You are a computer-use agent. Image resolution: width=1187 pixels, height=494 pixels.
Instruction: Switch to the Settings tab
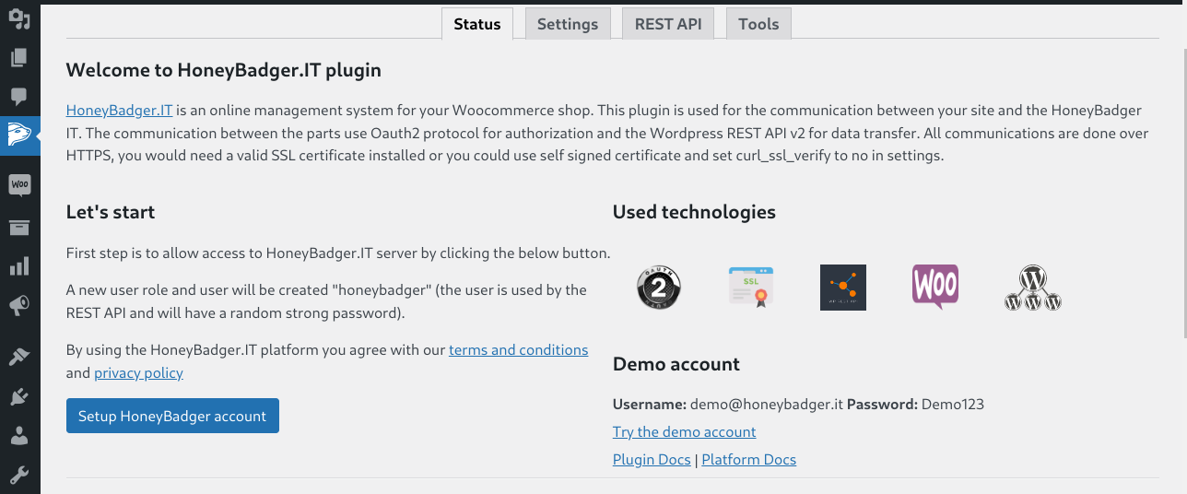tap(568, 24)
